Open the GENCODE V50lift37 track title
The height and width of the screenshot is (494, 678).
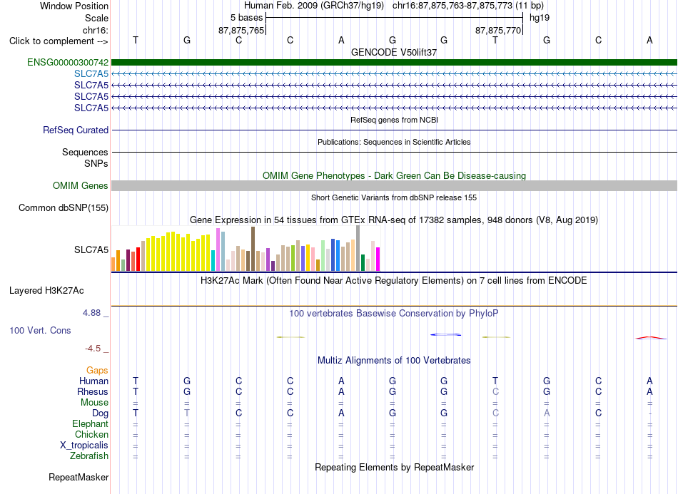point(394,52)
